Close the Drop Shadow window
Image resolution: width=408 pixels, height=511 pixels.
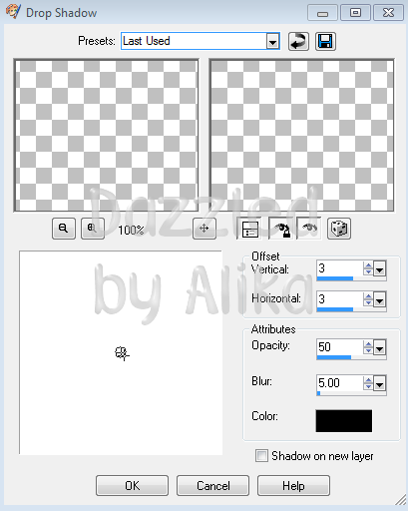(x=388, y=13)
